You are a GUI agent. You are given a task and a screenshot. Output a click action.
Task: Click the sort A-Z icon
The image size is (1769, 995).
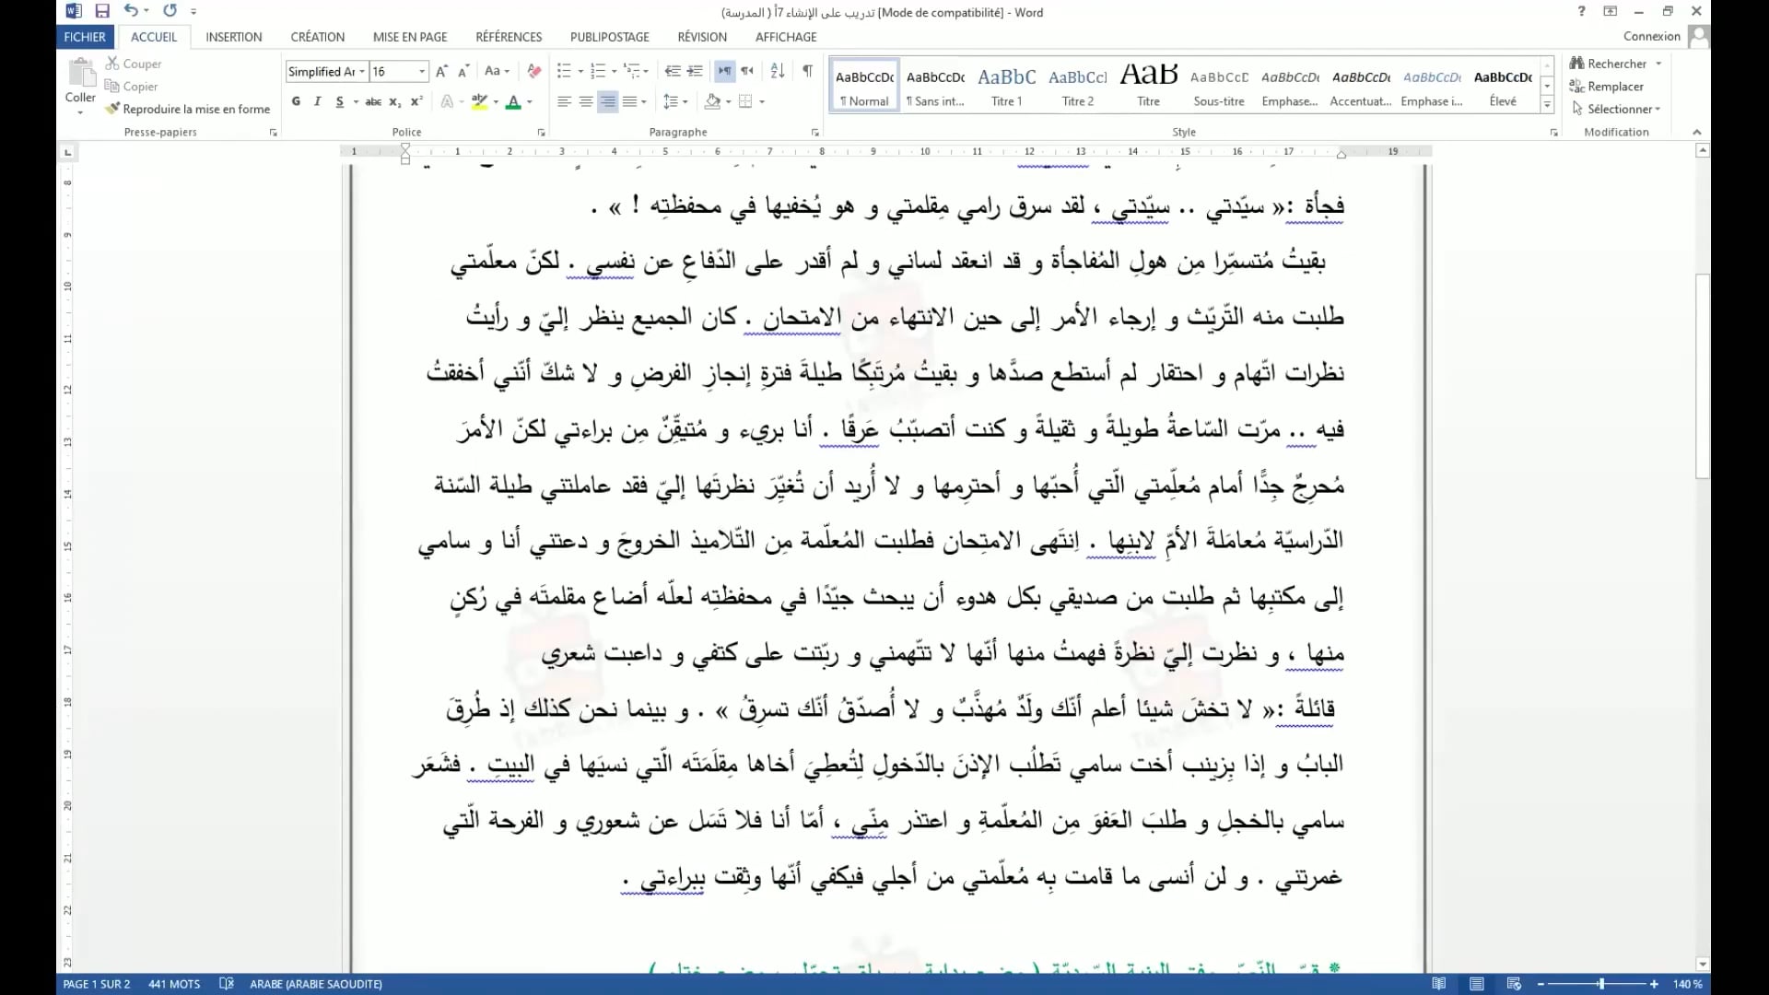777,71
